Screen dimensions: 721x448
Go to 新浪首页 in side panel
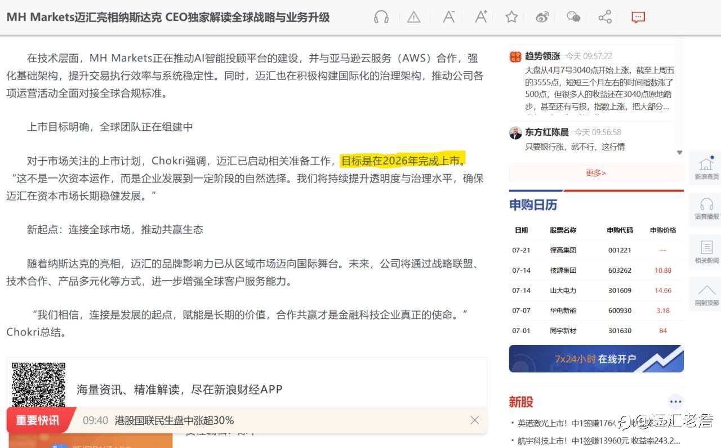click(x=706, y=168)
